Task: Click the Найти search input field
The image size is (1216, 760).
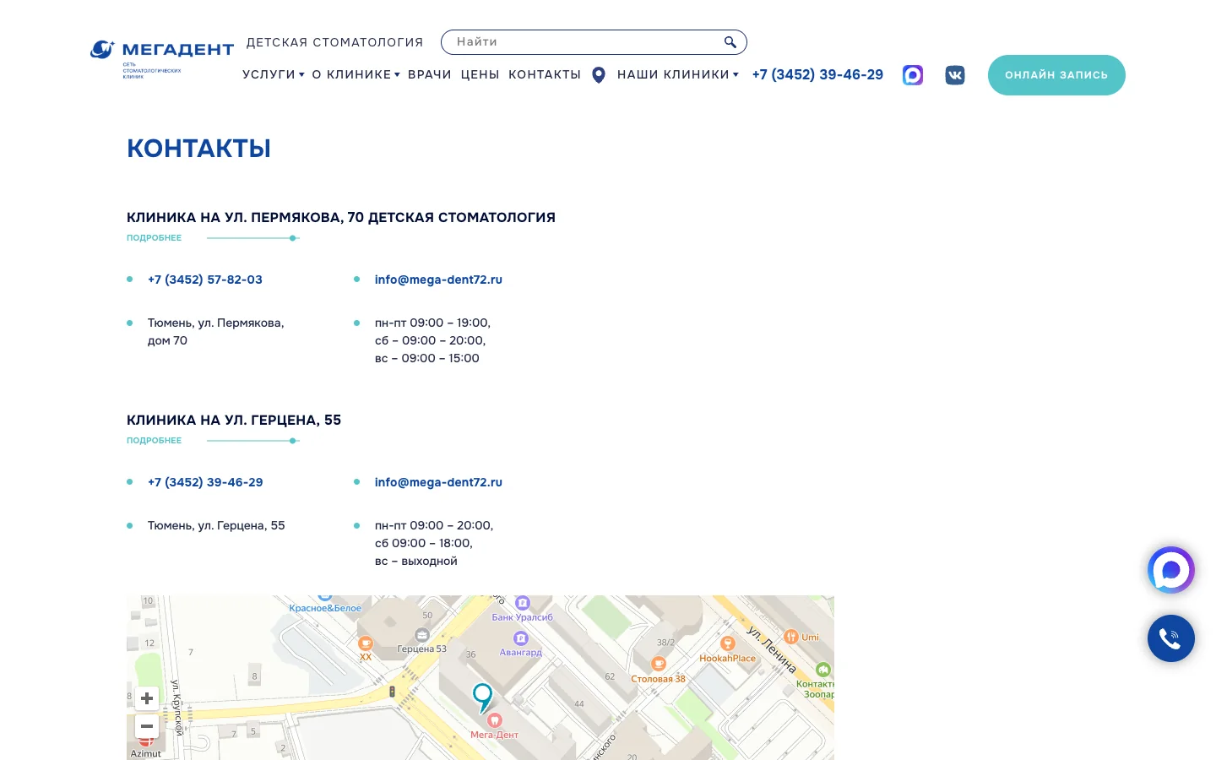Action: coord(594,42)
